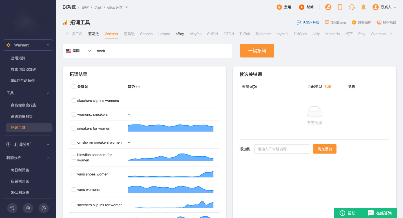Click the add store icon at sidebar bottom

pos(12,208)
